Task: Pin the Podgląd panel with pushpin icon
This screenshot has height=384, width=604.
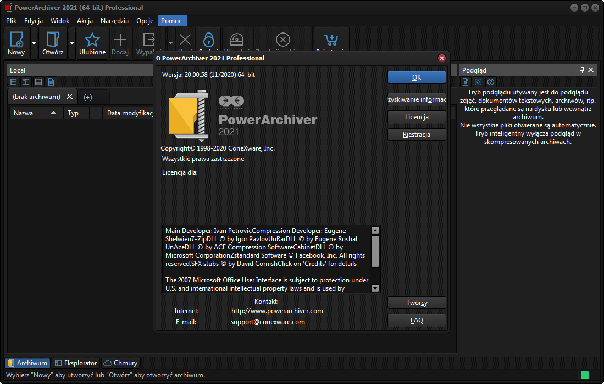Action: pos(582,70)
